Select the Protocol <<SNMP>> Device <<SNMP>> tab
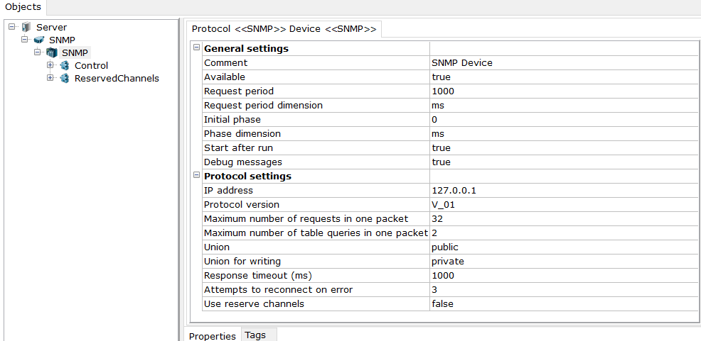 pyautogui.click(x=284, y=29)
